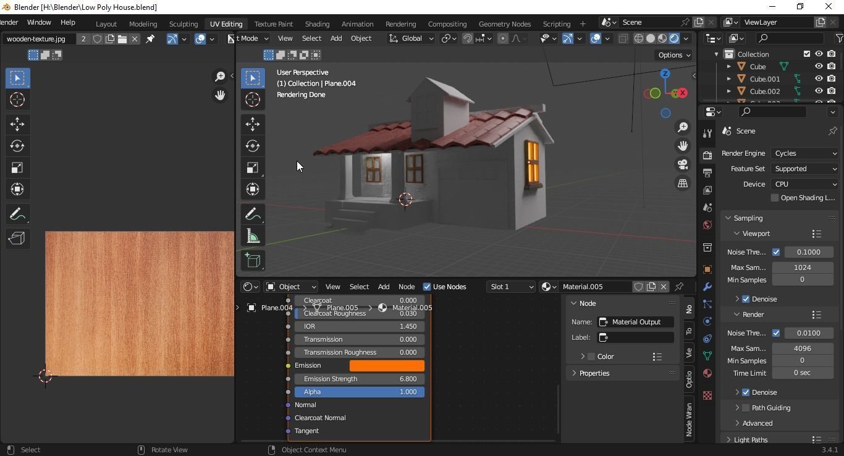Unlink the wooden-texture.jpg image
Screen dimensions: 844x456
click(135, 39)
